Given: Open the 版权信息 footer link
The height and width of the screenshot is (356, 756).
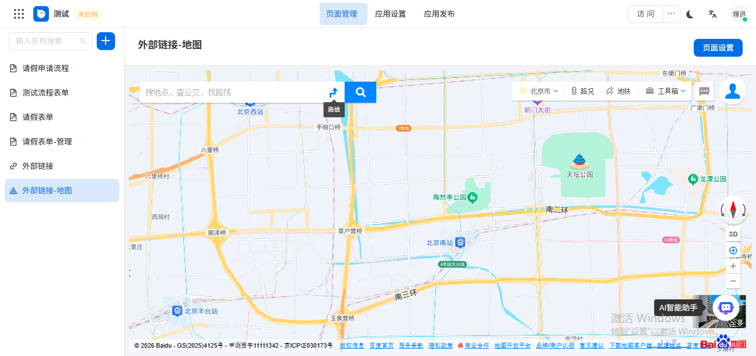Looking at the screenshot, I should tap(352, 345).
